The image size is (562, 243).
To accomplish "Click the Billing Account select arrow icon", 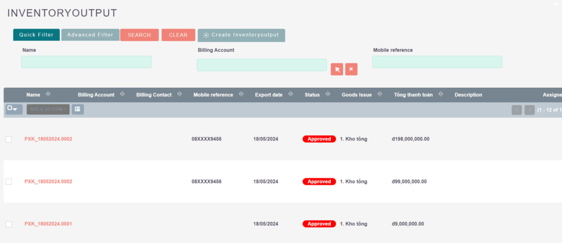I will click(x=337, y=69).
